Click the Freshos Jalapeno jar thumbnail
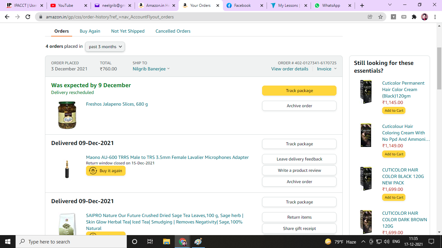Image resolution: width=442 pixels, height=248 pixels. pyautogui.click(x=67, y=115)
